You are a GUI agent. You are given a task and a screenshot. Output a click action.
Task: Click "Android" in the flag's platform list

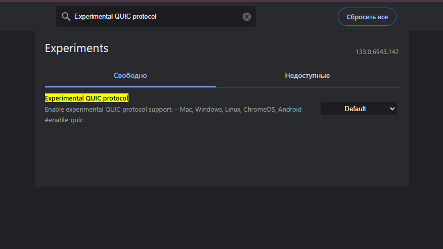(x=290, y=109)
